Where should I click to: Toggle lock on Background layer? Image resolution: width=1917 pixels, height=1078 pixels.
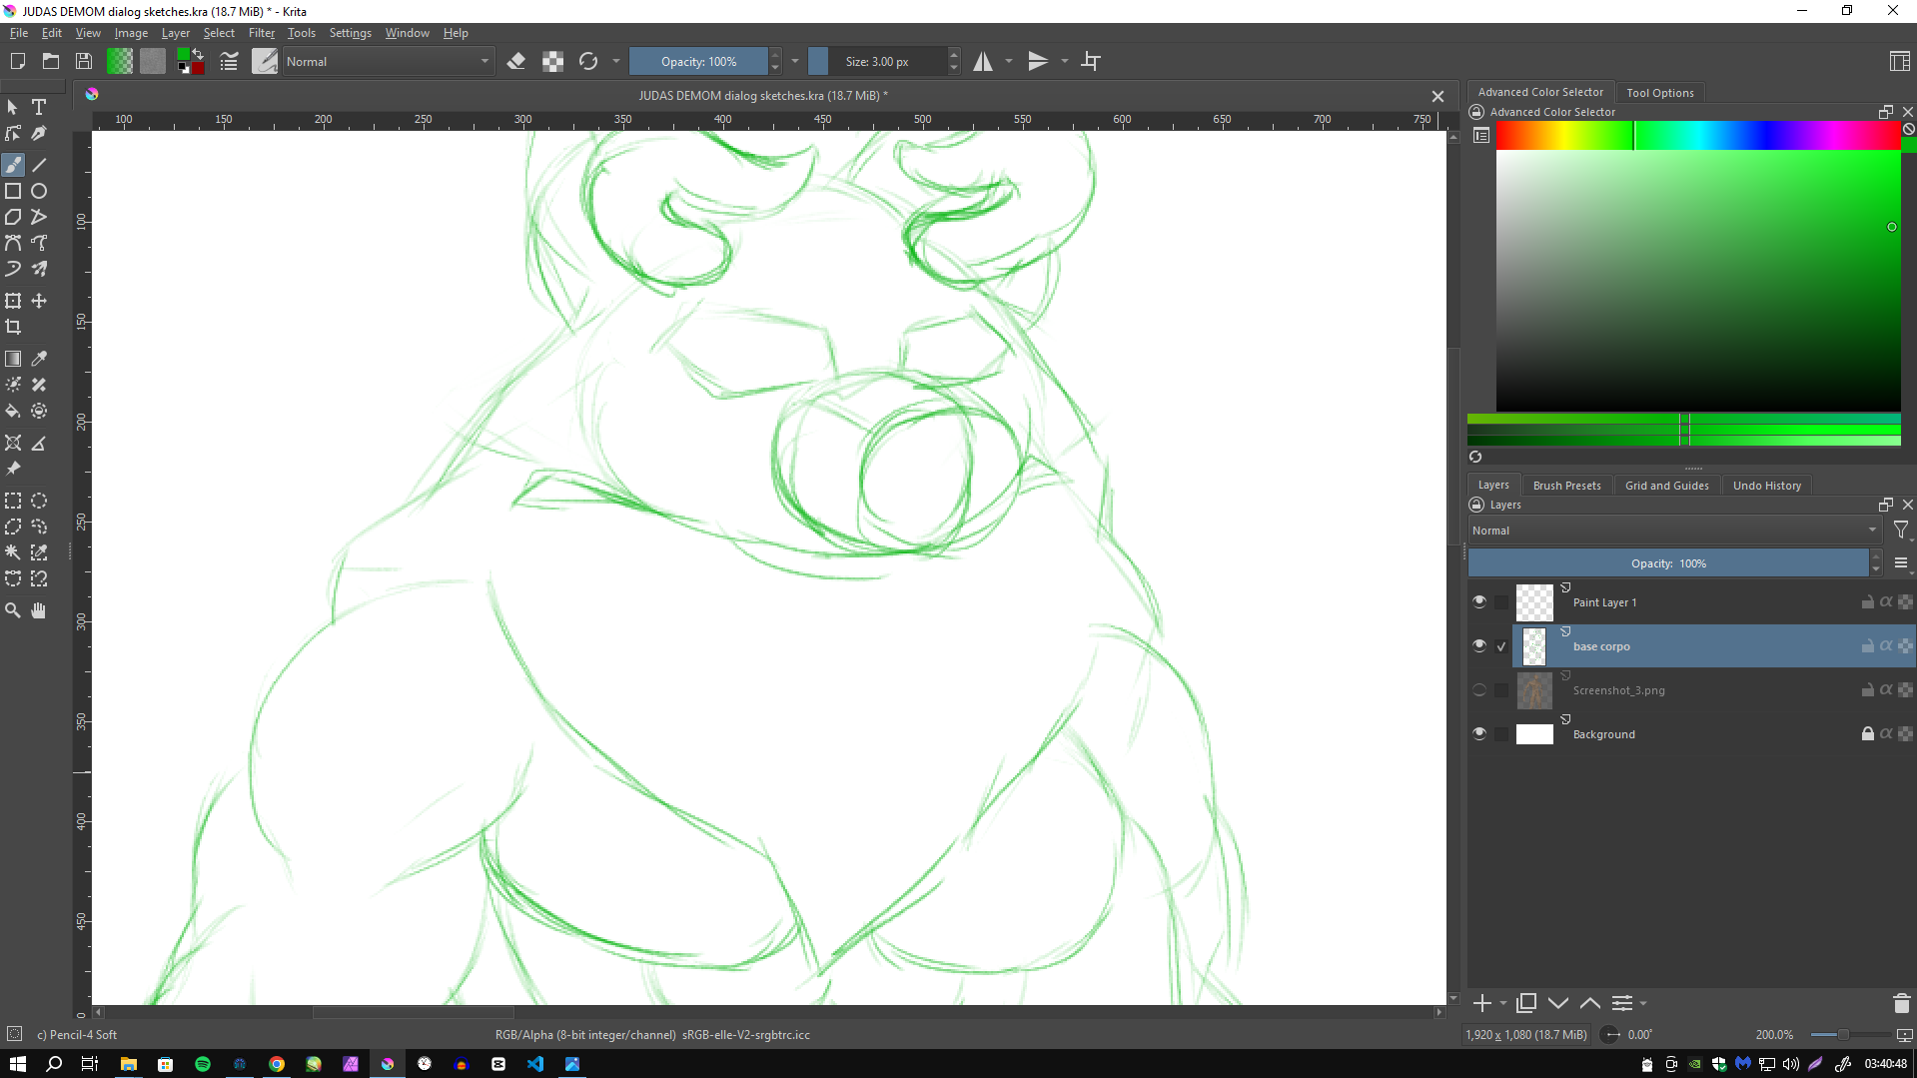click(1867, 733)
